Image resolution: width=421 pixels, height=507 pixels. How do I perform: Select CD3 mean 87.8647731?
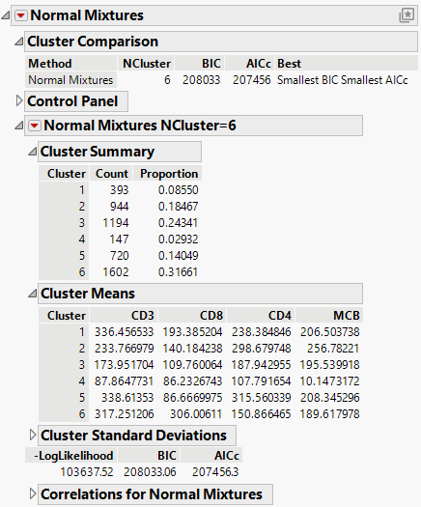(125, 380)
